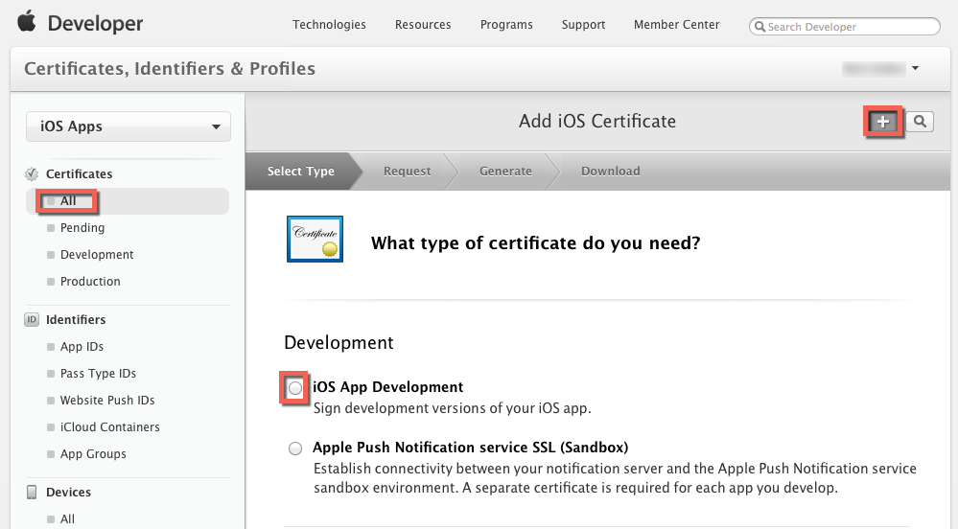Click the blurred account name
This screenshot has width=958, height=529.
(x=874, y=68)
